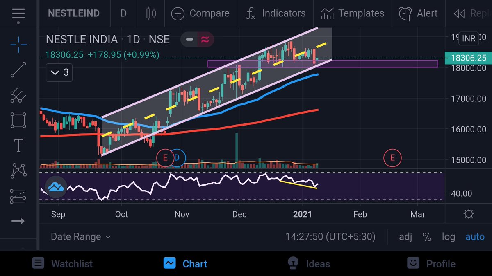Click the pink wave indicator badge
Image resolution: width=492 pixels, height=276 pixels.
pos(205,40)
